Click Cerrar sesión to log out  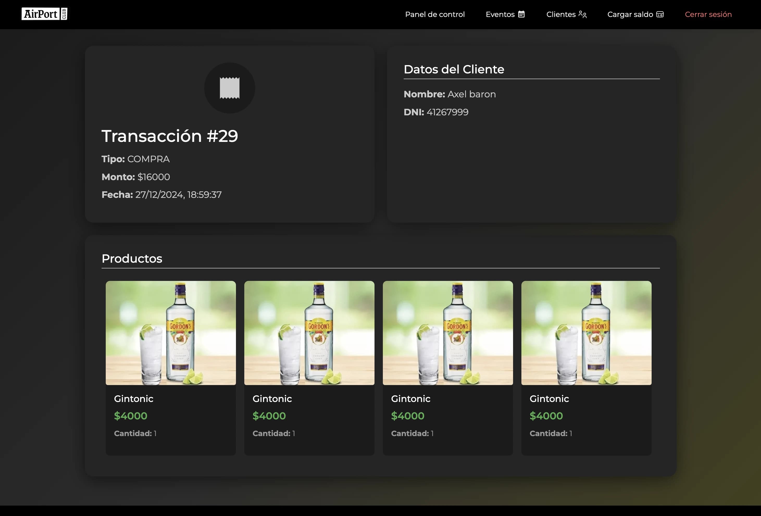(x=708, y=14)
